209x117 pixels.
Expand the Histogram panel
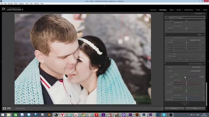pyautogui.click(x=204, y=13)
